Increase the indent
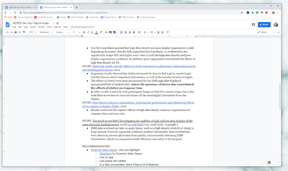This screenshot has width=288, height=171. click(162, 32)
